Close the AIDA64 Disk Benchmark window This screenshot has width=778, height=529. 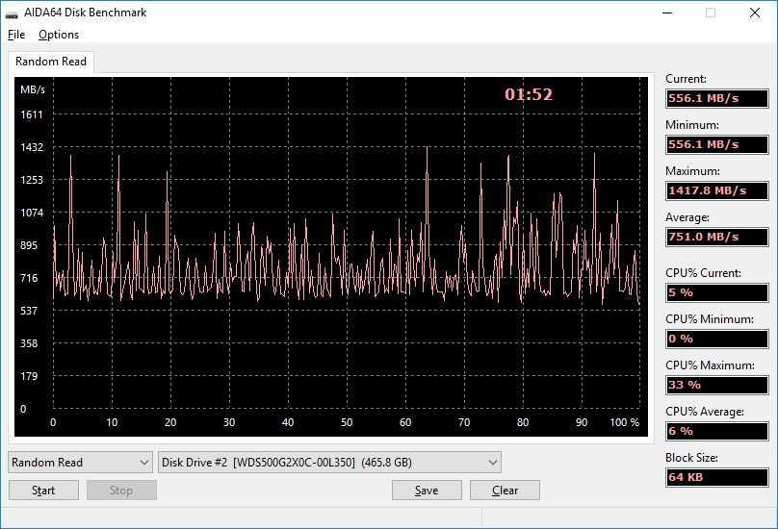point(755,13)
